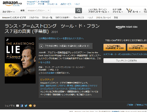The height and width of the screenshot is (112, 147).
Task: Expand アカウントサービス dropdown
Action: point(98,12)
